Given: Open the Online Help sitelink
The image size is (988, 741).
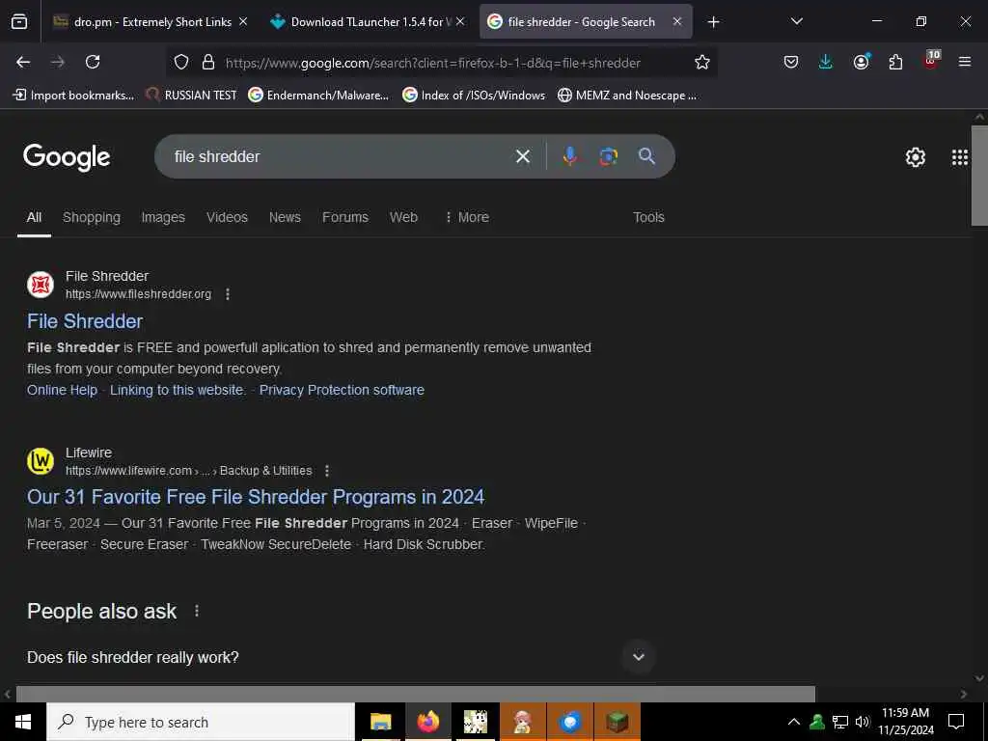Looking at the screenshot, I should (63, 390).
